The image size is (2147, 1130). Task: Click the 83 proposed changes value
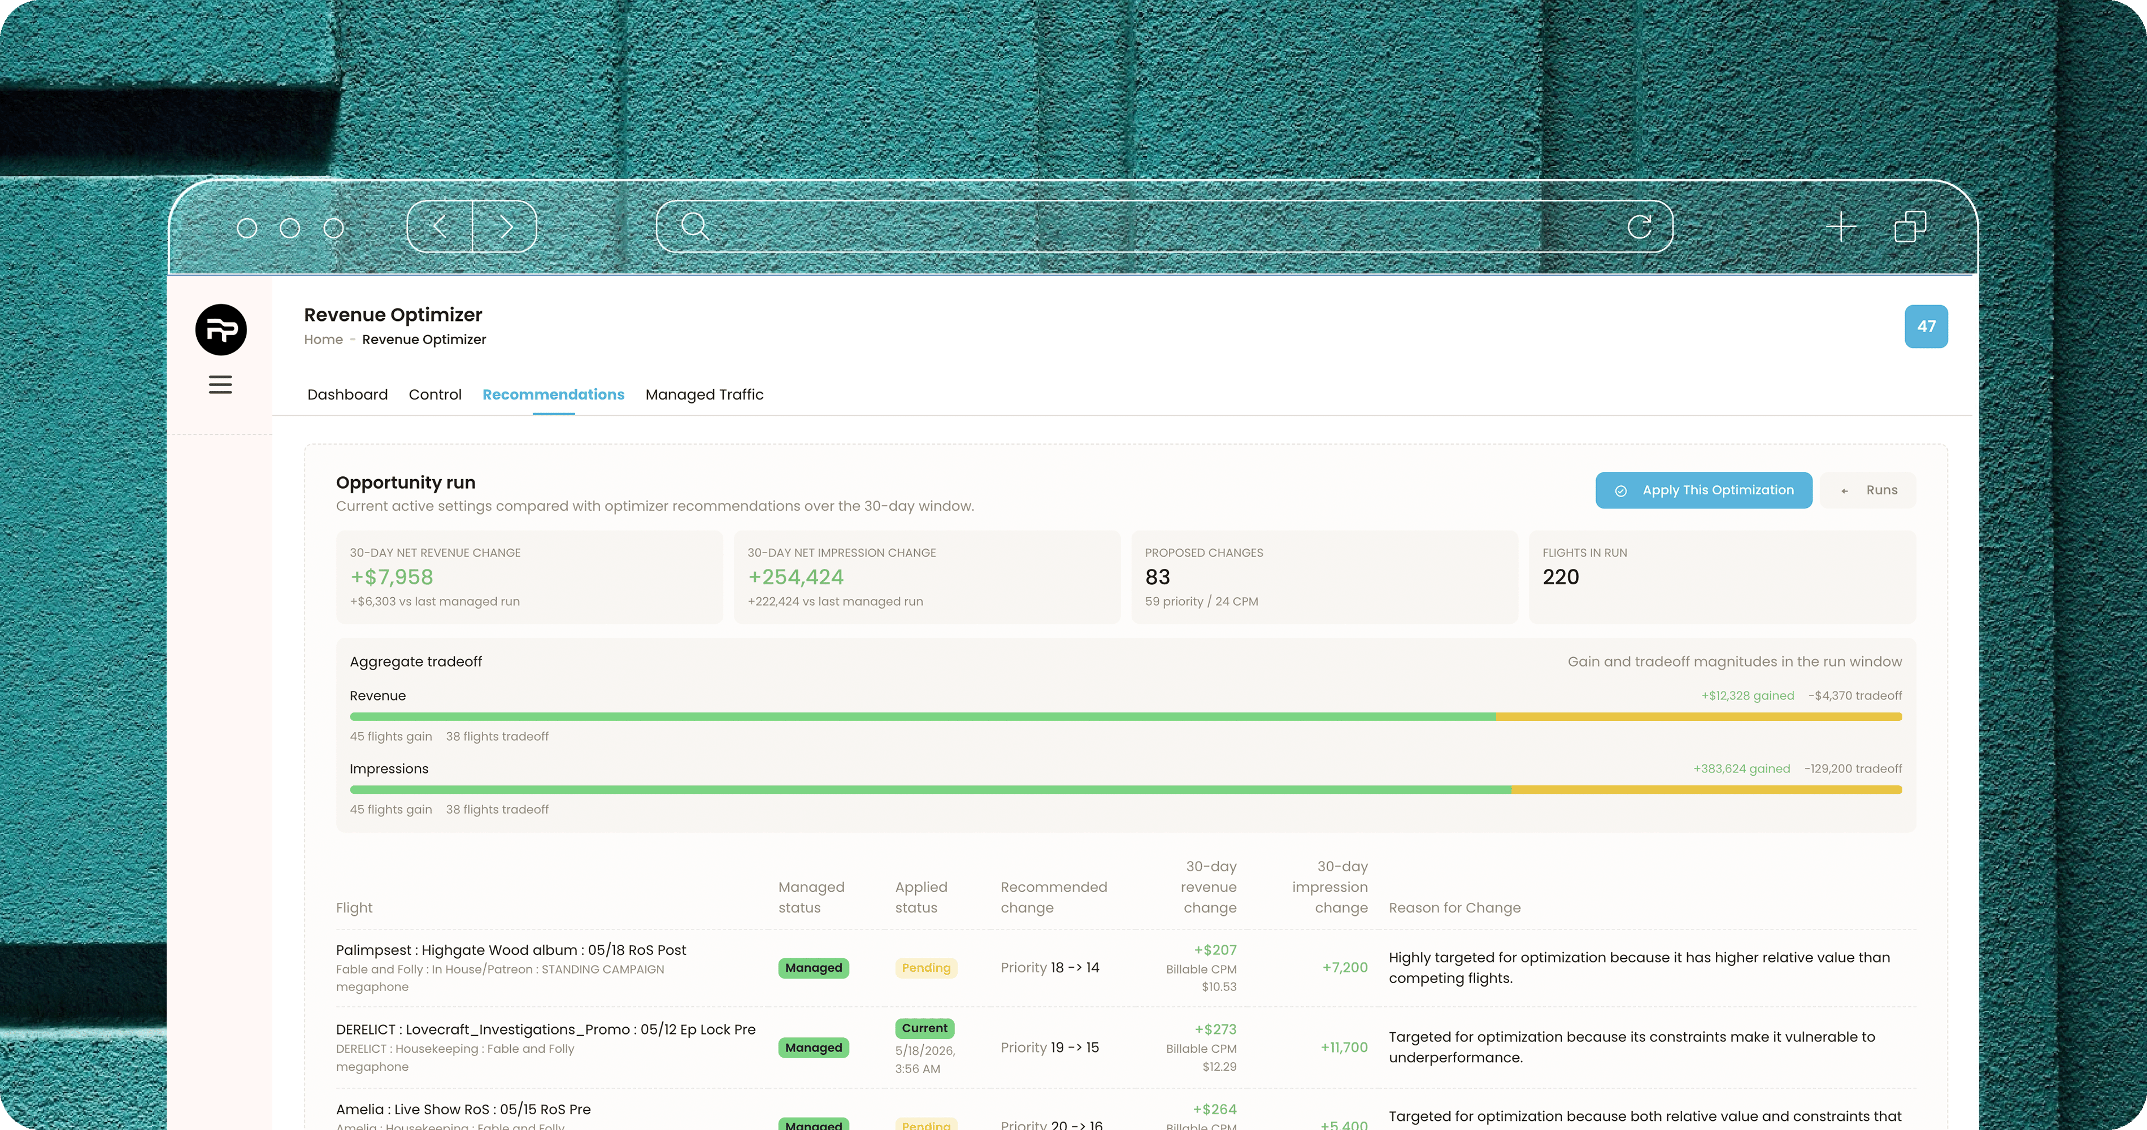tap(1158, 577)
